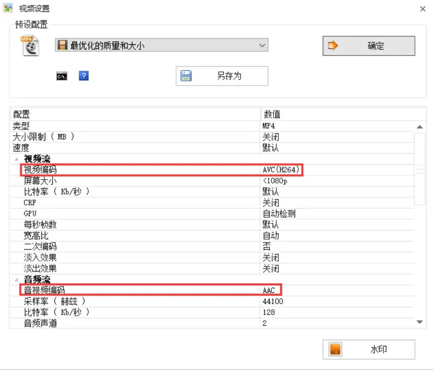Click the scrollbar down arrow
The width and height of the screenshot is (433, 370).
(420, 322)
